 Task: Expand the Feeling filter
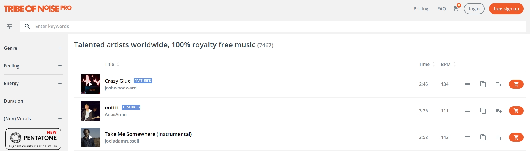tap(33, 66)
